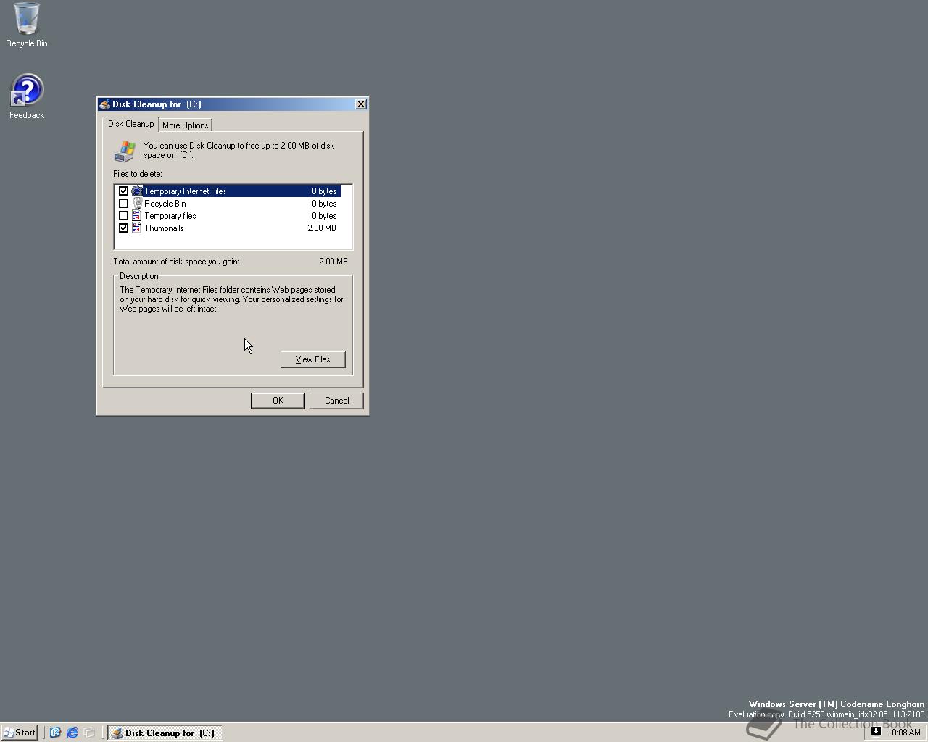Open the Start menu
928x742 pixels.
[x=20, y=733]
